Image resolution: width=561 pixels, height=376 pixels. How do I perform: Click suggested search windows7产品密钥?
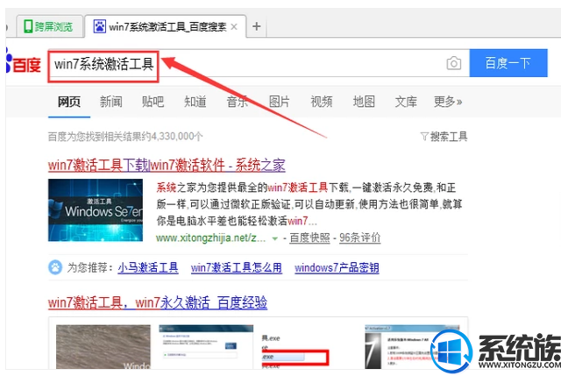click(337, 267)
